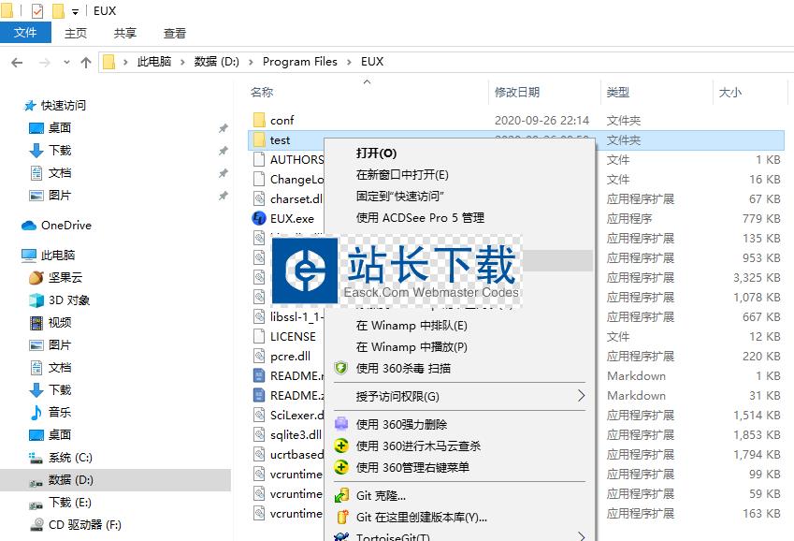Switch to the 查看 ribbon tab
This screenshot has height=541, width=794.
[x=175, y=33]
